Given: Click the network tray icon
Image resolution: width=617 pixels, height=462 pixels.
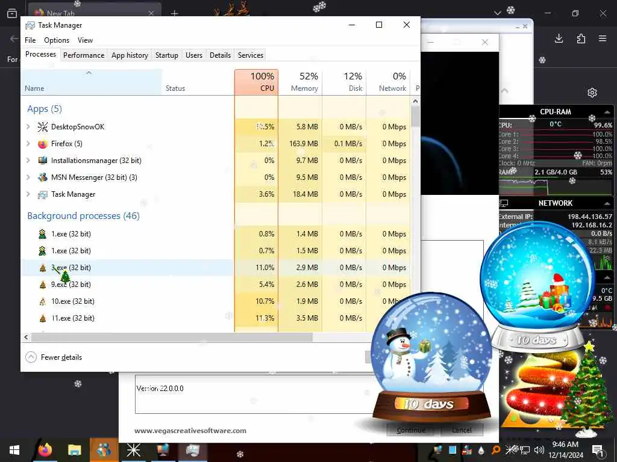Looking at the screenshot, I should click(525, 450).
